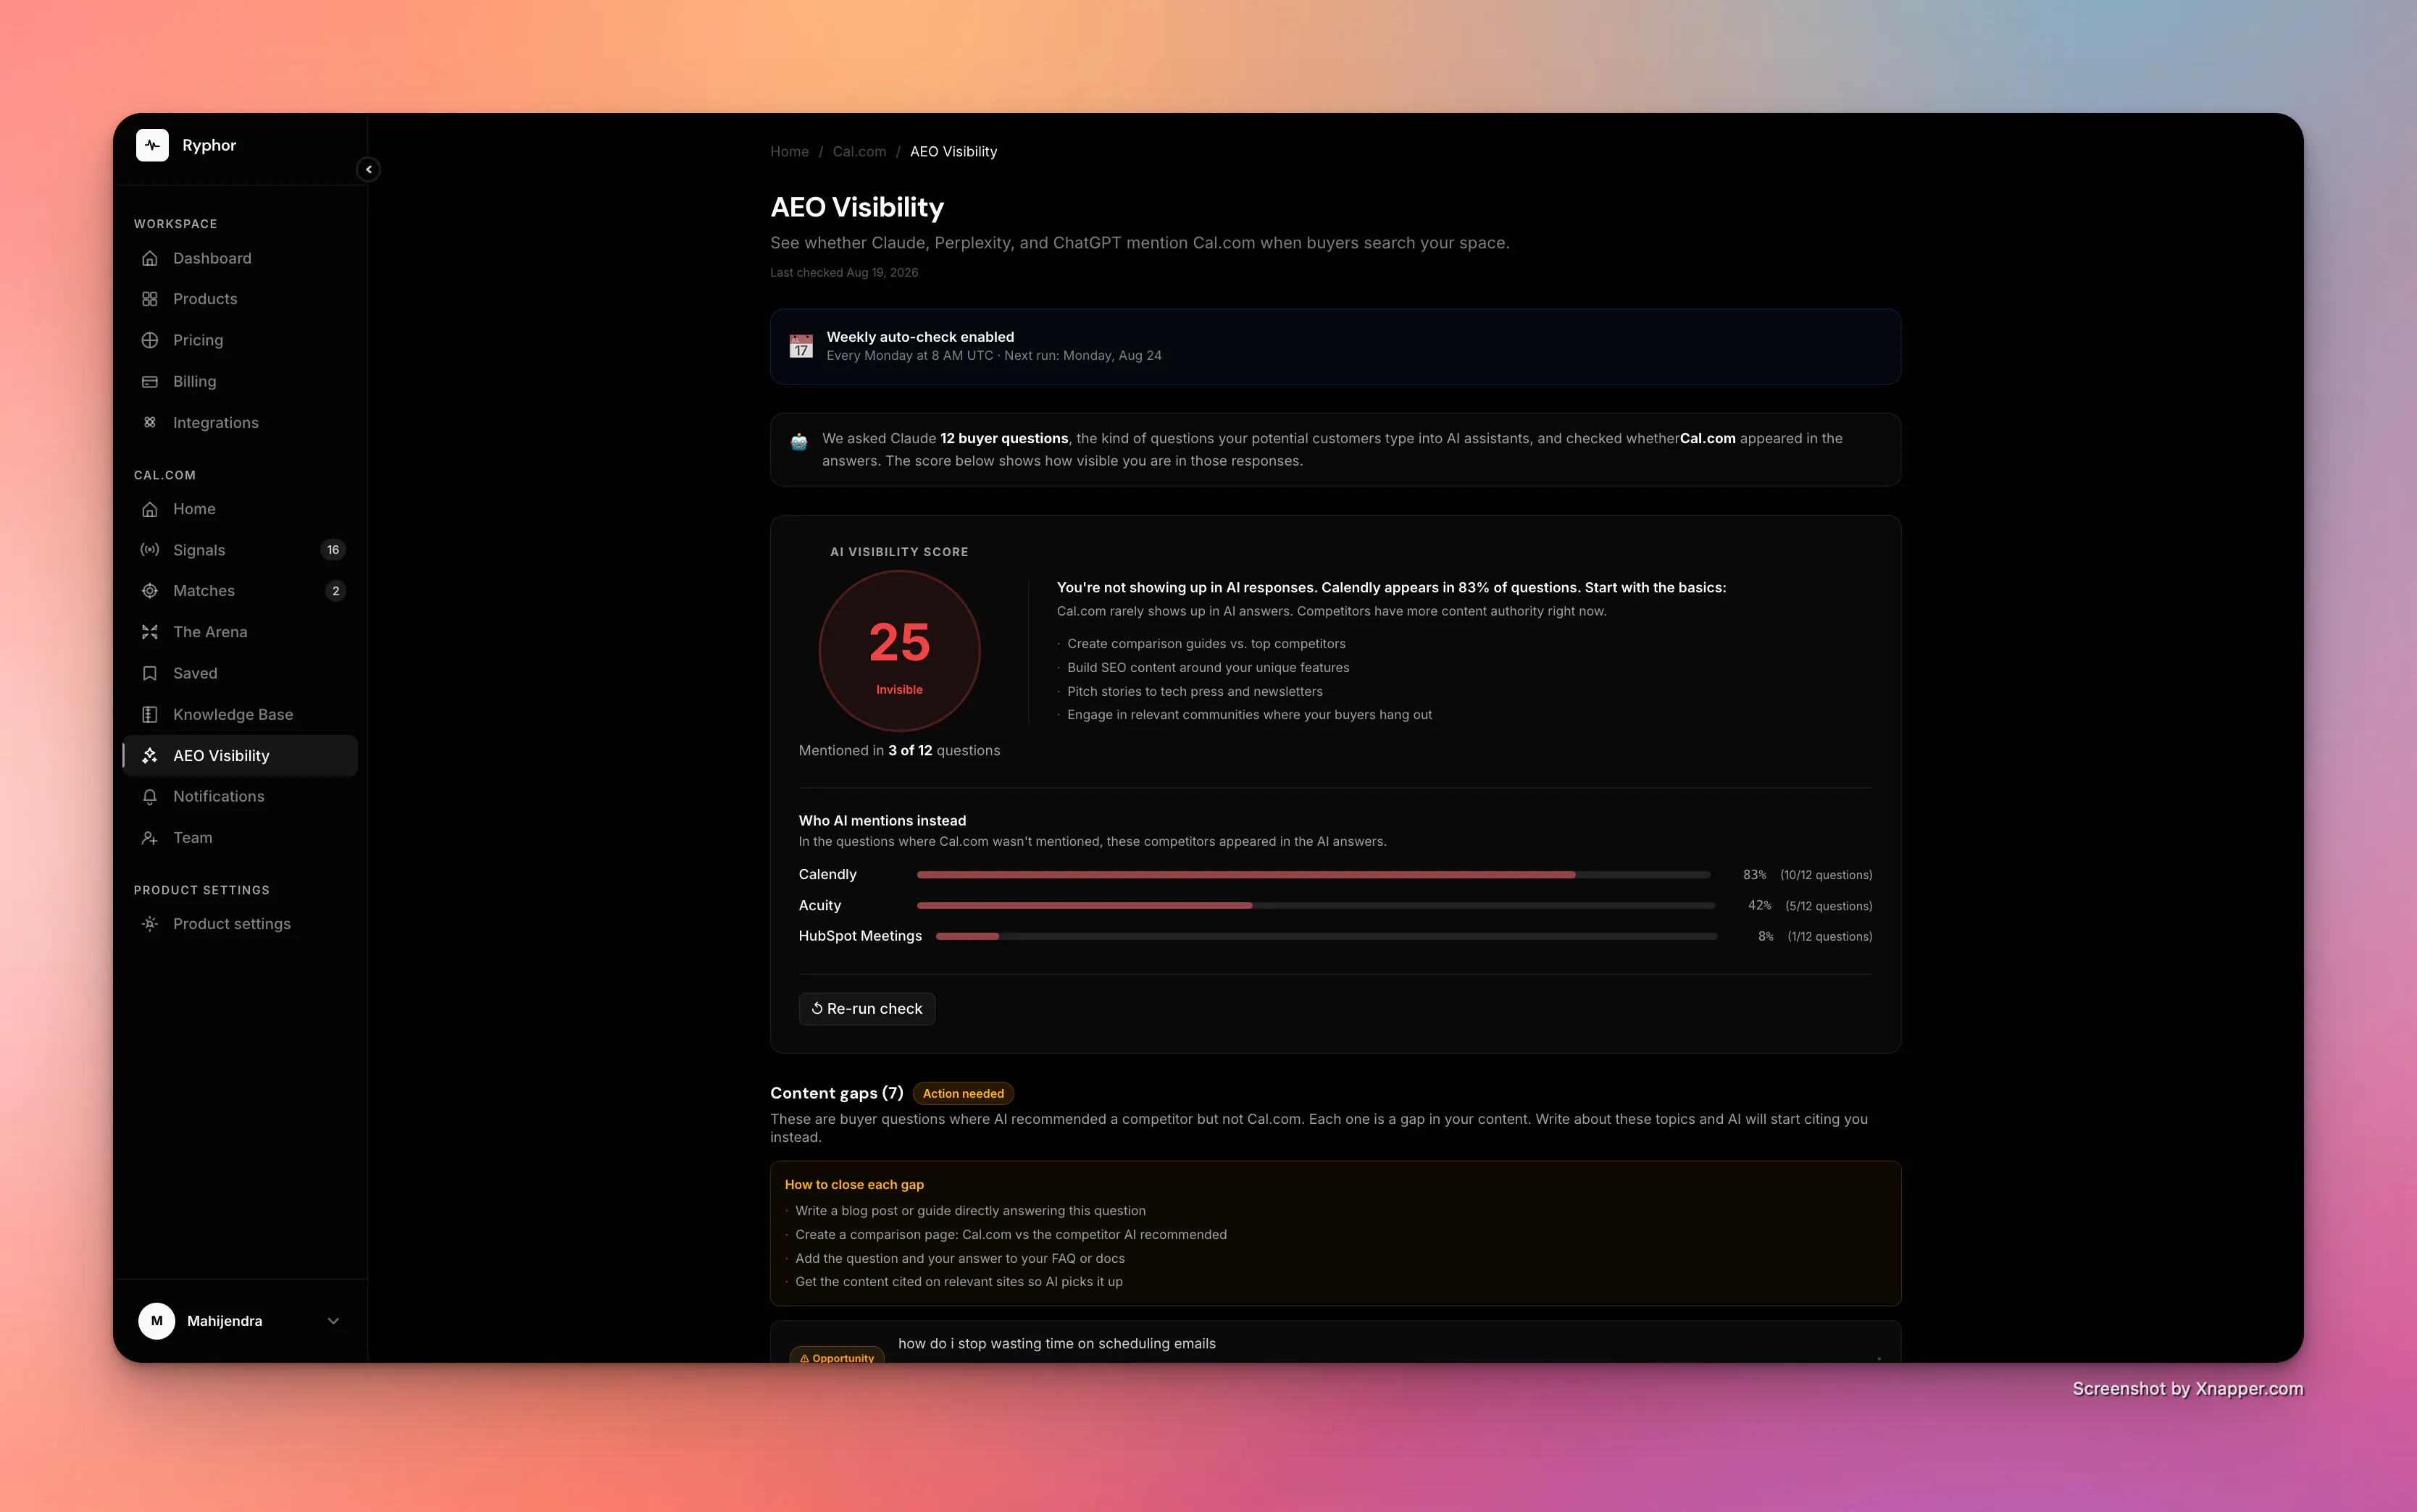Click the '(5/12 questions)' Acuity count
This screenshot has height=1512, width=2417.
pos(1829,906)
